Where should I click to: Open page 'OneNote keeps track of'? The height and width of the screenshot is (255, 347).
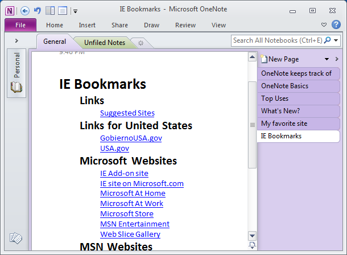coord(299,73)
